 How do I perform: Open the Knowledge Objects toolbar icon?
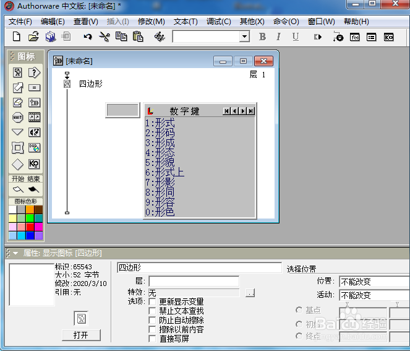388,37
